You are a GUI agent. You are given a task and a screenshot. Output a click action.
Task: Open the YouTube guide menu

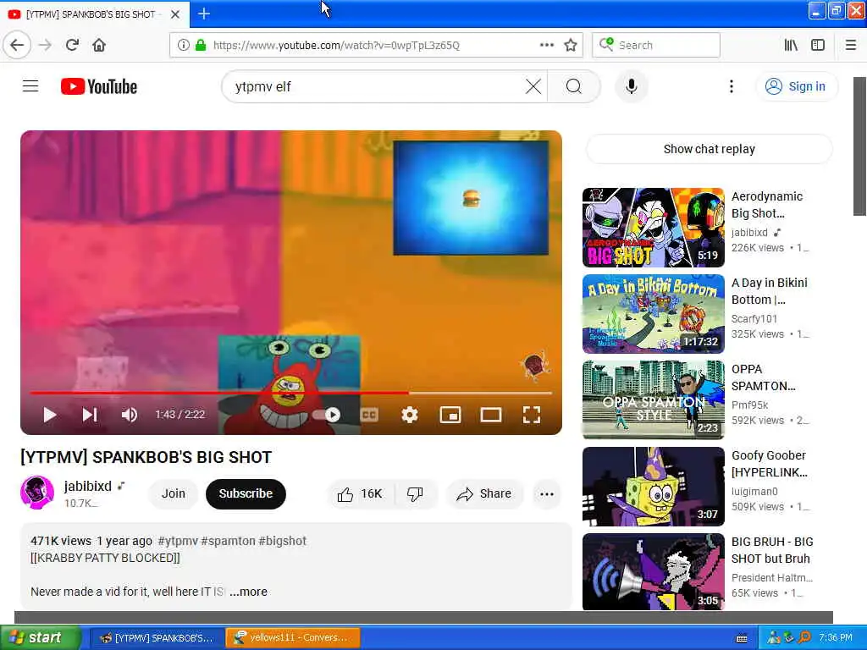(x=30, y=86)
